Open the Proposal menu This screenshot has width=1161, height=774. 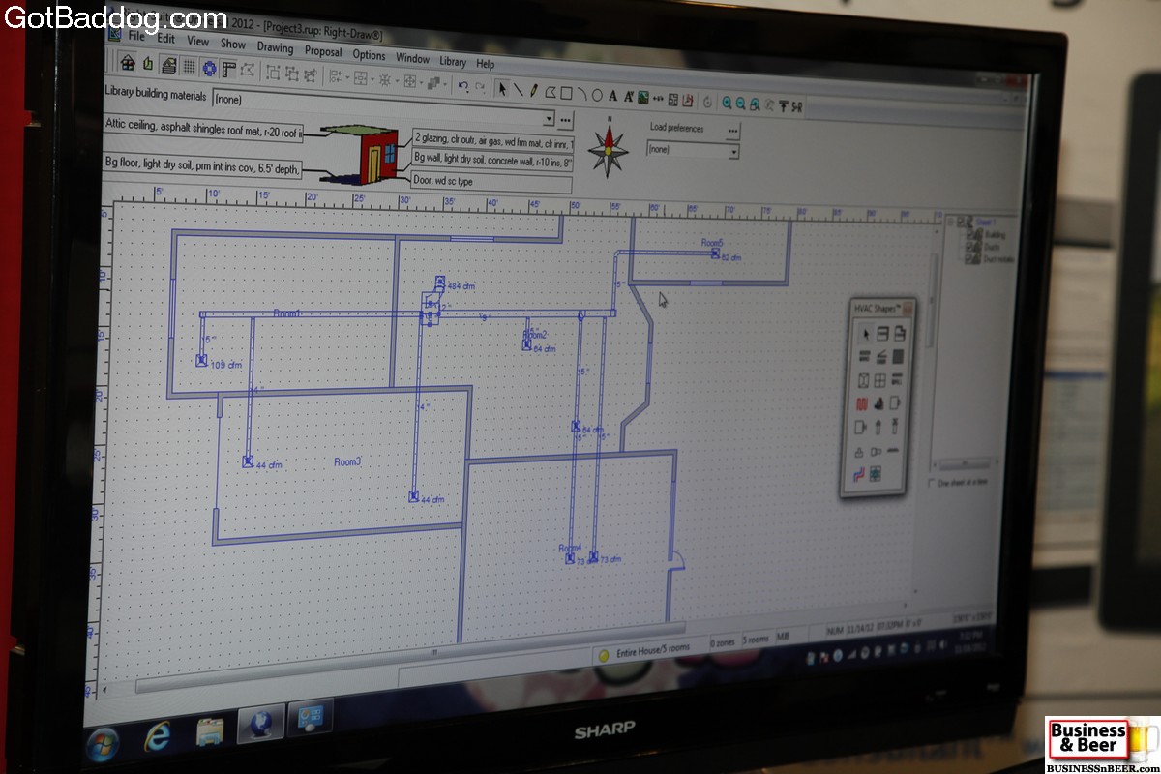[x=323, y=51]
